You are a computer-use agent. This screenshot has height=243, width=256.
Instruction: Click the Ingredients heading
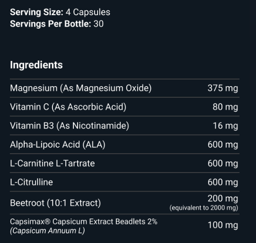tap(36, 65)
